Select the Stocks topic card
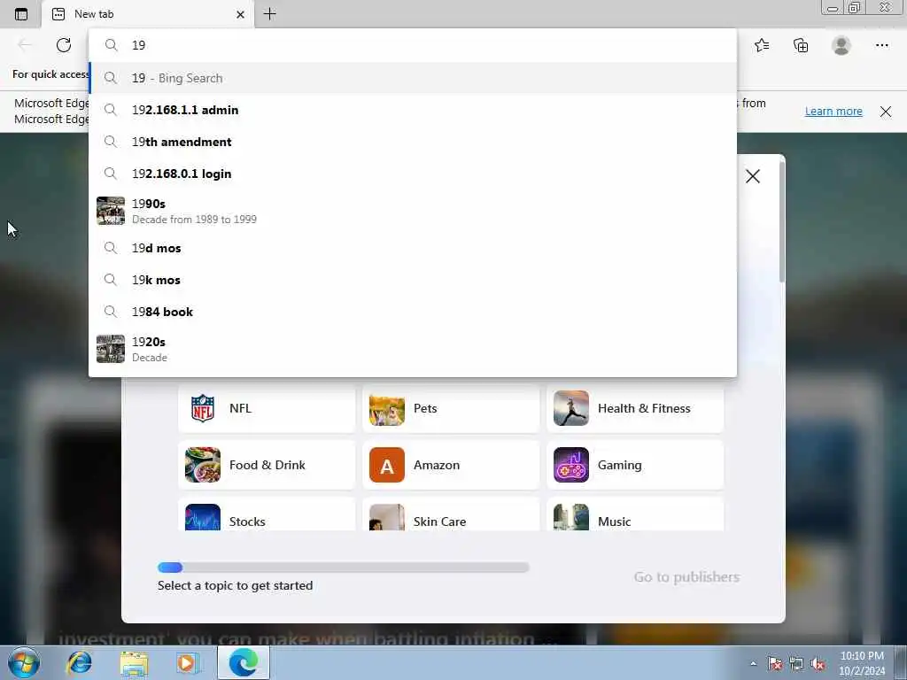The width and height of the screenshot is (907, 680). (267, 514)
